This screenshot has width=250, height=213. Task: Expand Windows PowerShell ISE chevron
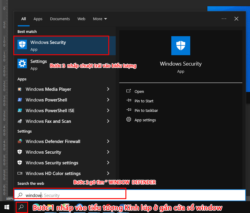coord(108,110)
